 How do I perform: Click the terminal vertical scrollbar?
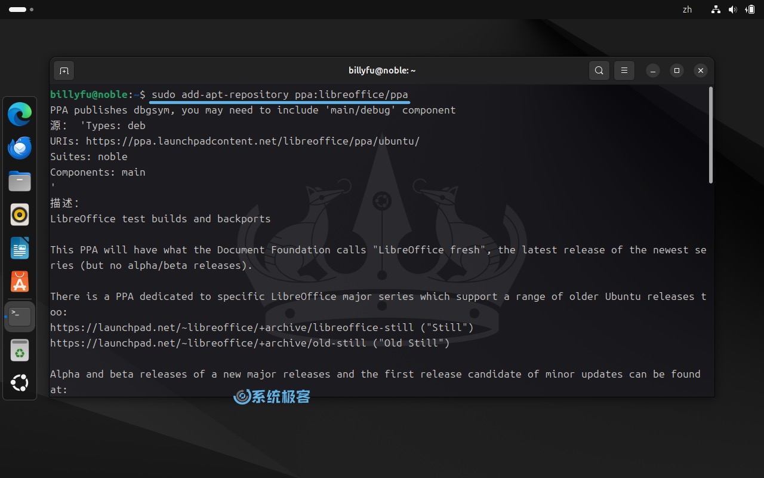[710, 136]
